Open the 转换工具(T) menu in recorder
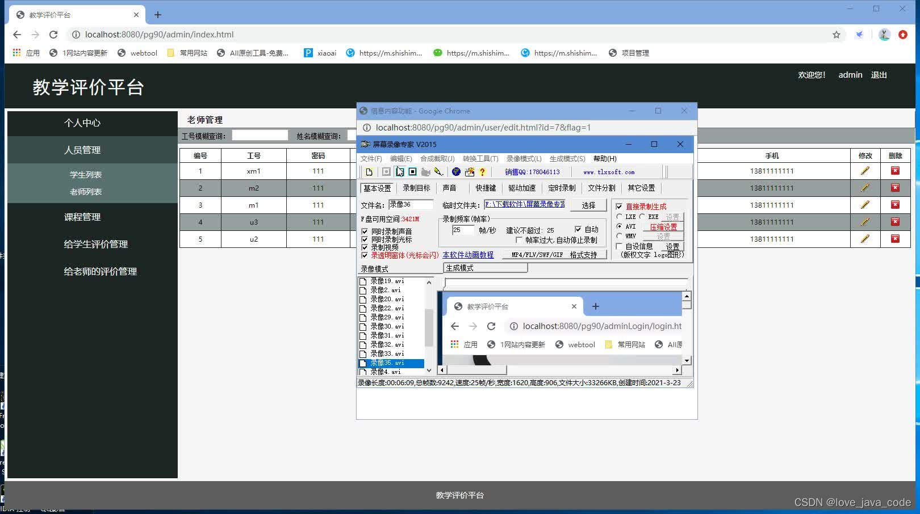 pos(480,159)
